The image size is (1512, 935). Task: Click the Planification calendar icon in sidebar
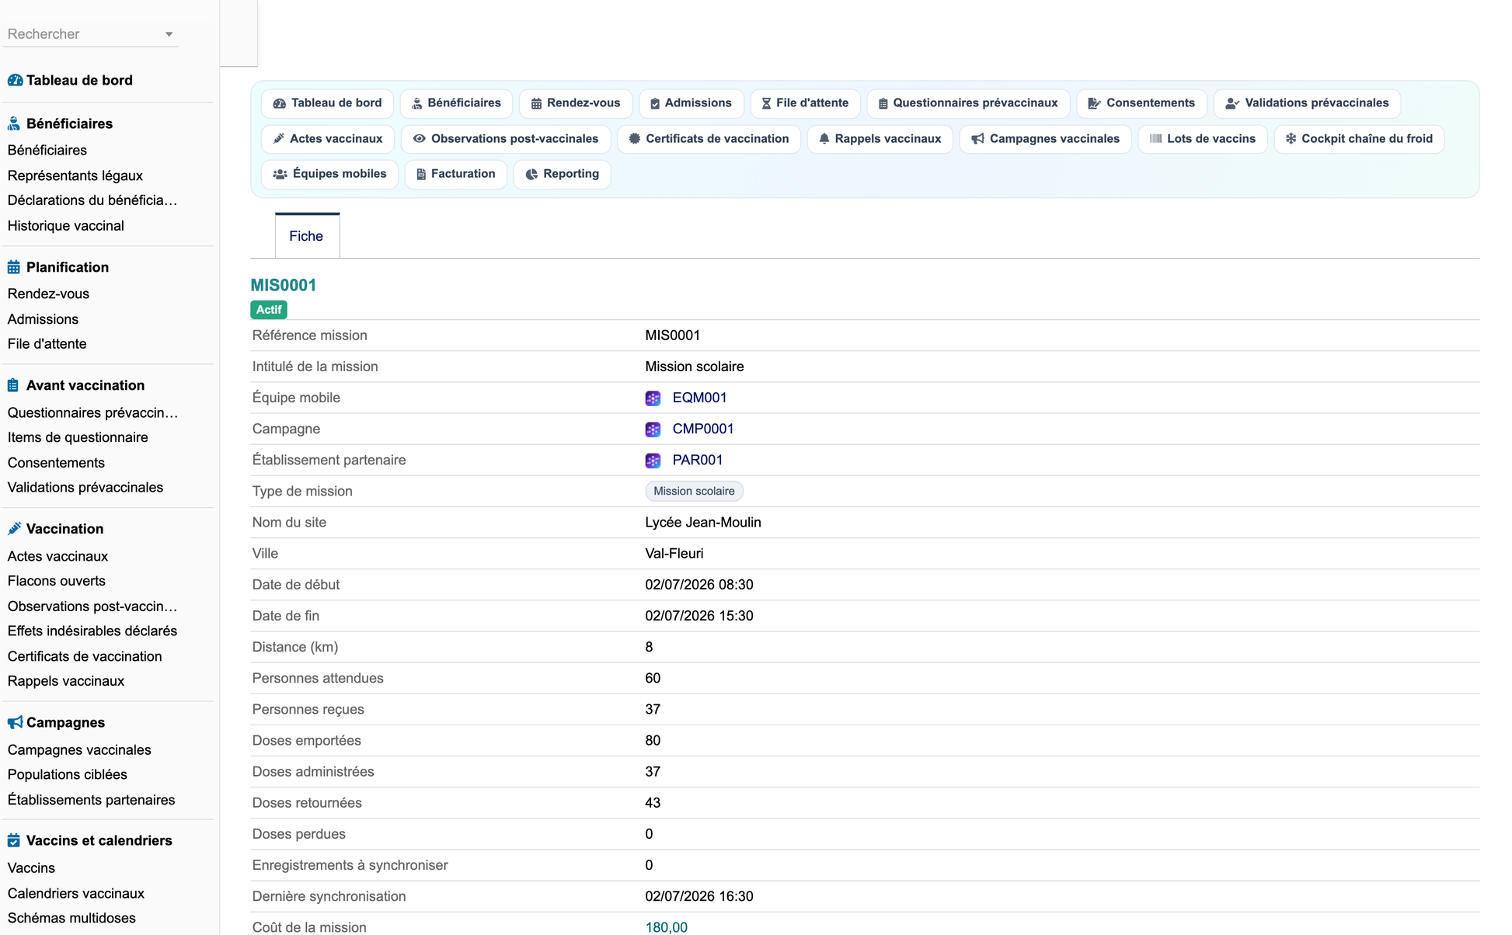click(x=14, y=267)
